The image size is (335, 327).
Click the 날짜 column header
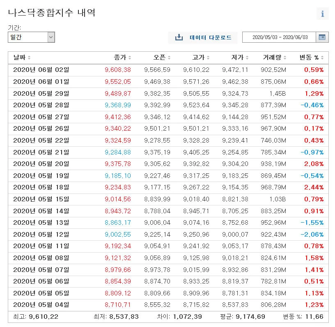[19, 57]
